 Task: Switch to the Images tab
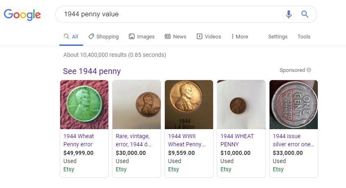click(142, 36)
